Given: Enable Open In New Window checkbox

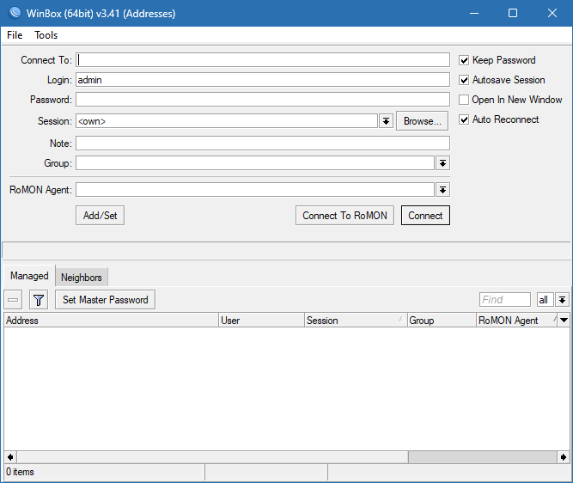Looking at the screenshot, I should 464,100.
